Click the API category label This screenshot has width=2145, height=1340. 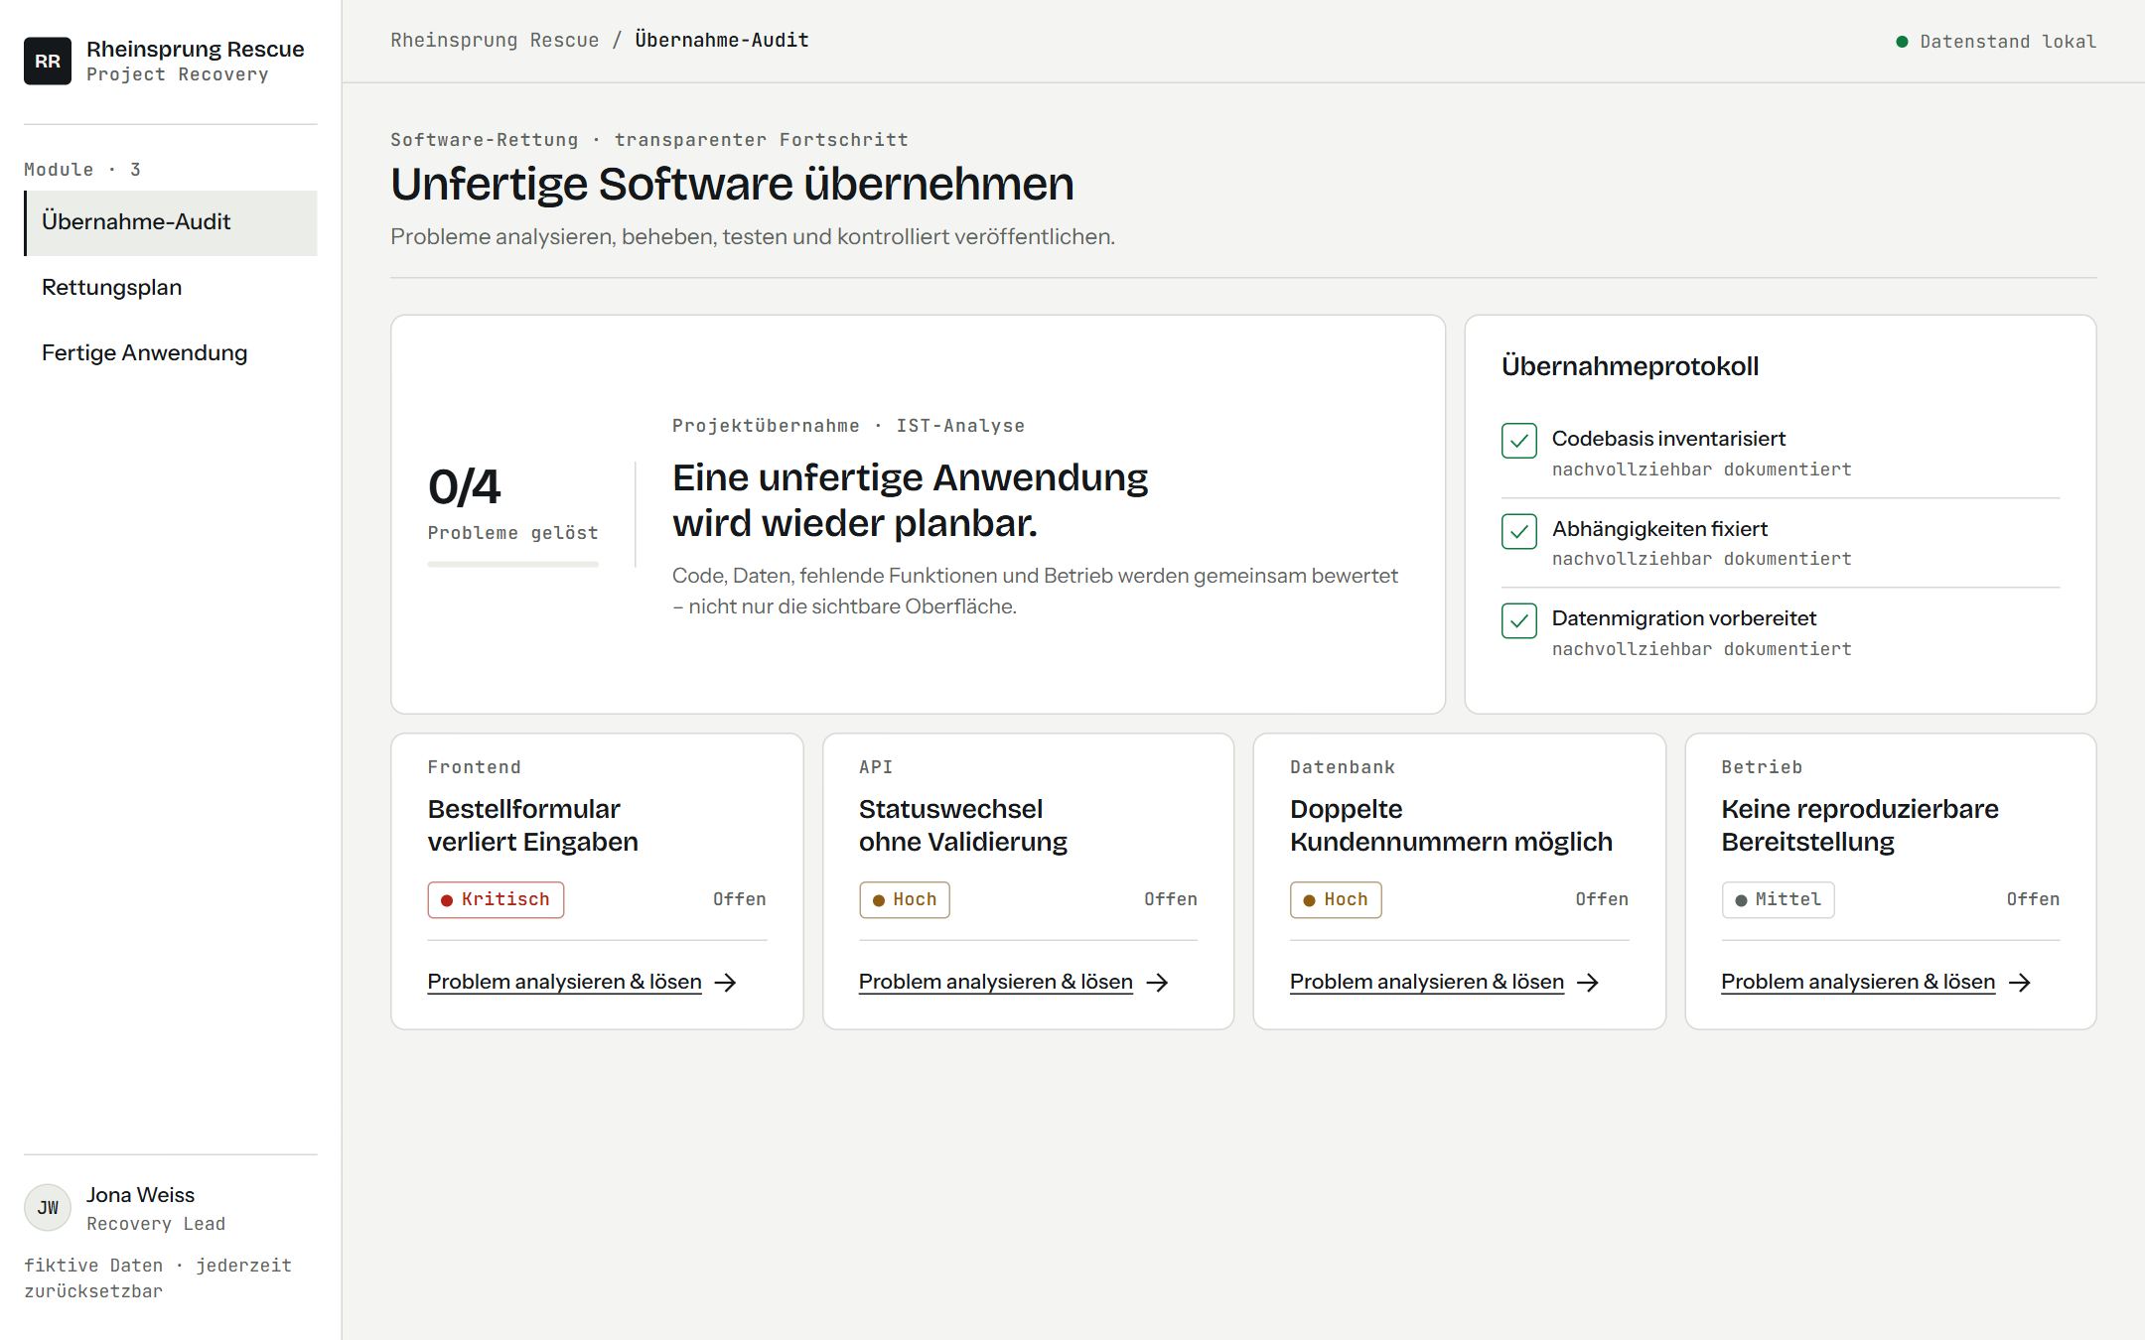(x=876, y=767)
